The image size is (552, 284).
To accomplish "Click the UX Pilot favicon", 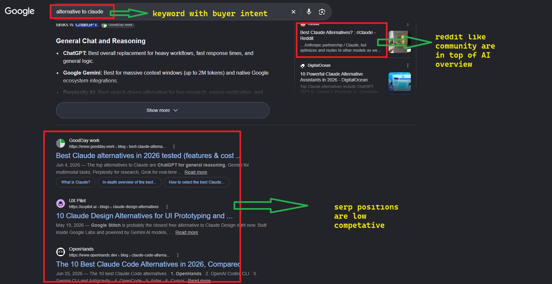I will (61, 204).
